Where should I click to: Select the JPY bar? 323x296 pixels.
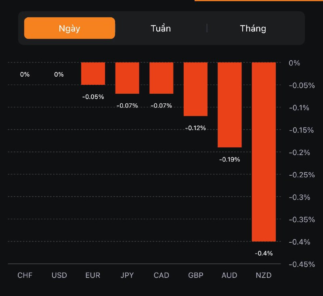(x=127, y=78)
